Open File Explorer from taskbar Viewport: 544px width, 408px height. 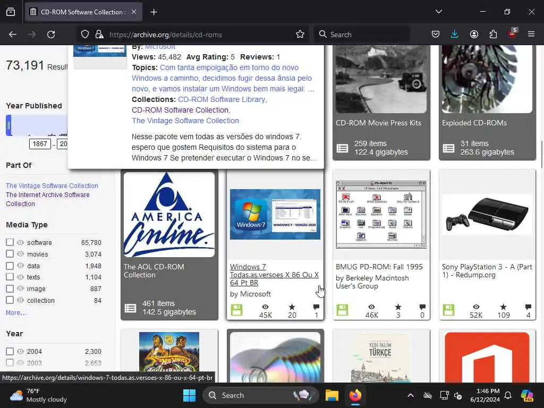[x=331, y=395]
